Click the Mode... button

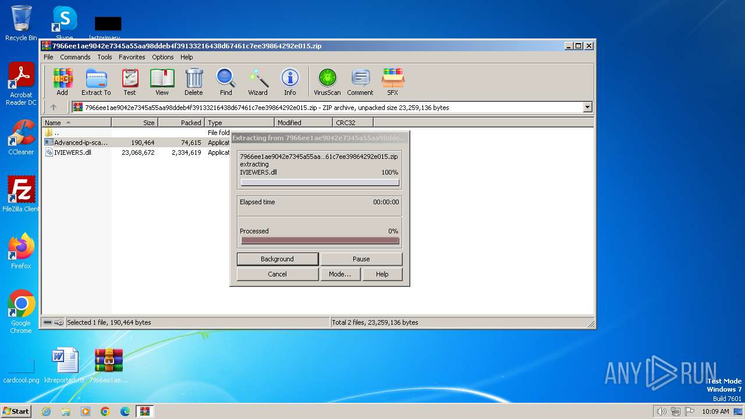(x=340, y=274)
